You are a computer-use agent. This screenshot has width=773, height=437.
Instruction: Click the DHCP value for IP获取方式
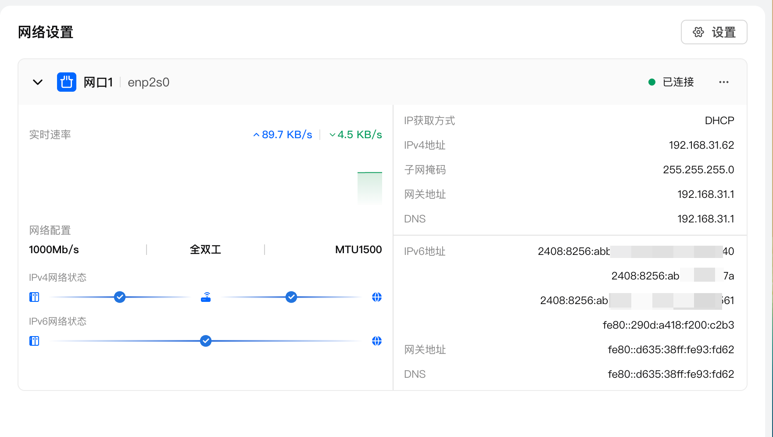click(719, 121)
